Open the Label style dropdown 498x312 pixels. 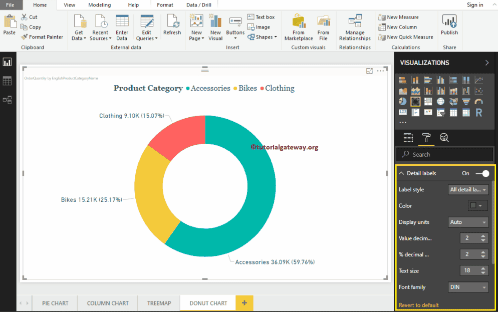tap(468, 189)
